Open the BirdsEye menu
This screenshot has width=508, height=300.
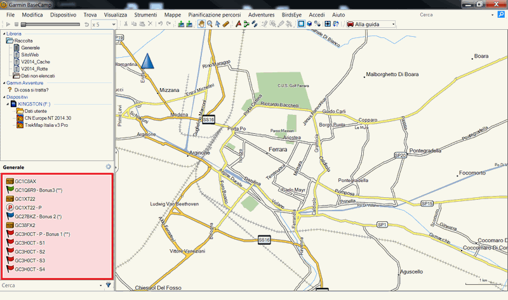(291, 15)
